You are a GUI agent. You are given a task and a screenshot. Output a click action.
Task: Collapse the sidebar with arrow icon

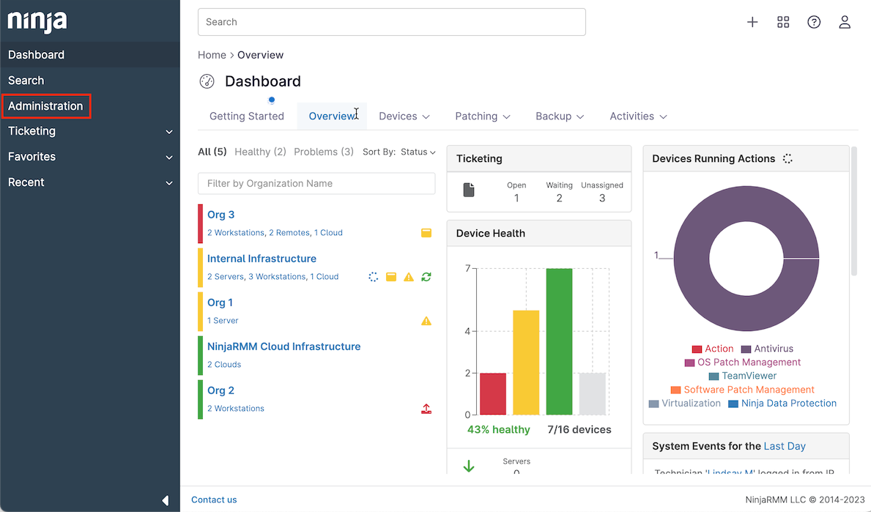pyautogui.click(x=165, y=500)
